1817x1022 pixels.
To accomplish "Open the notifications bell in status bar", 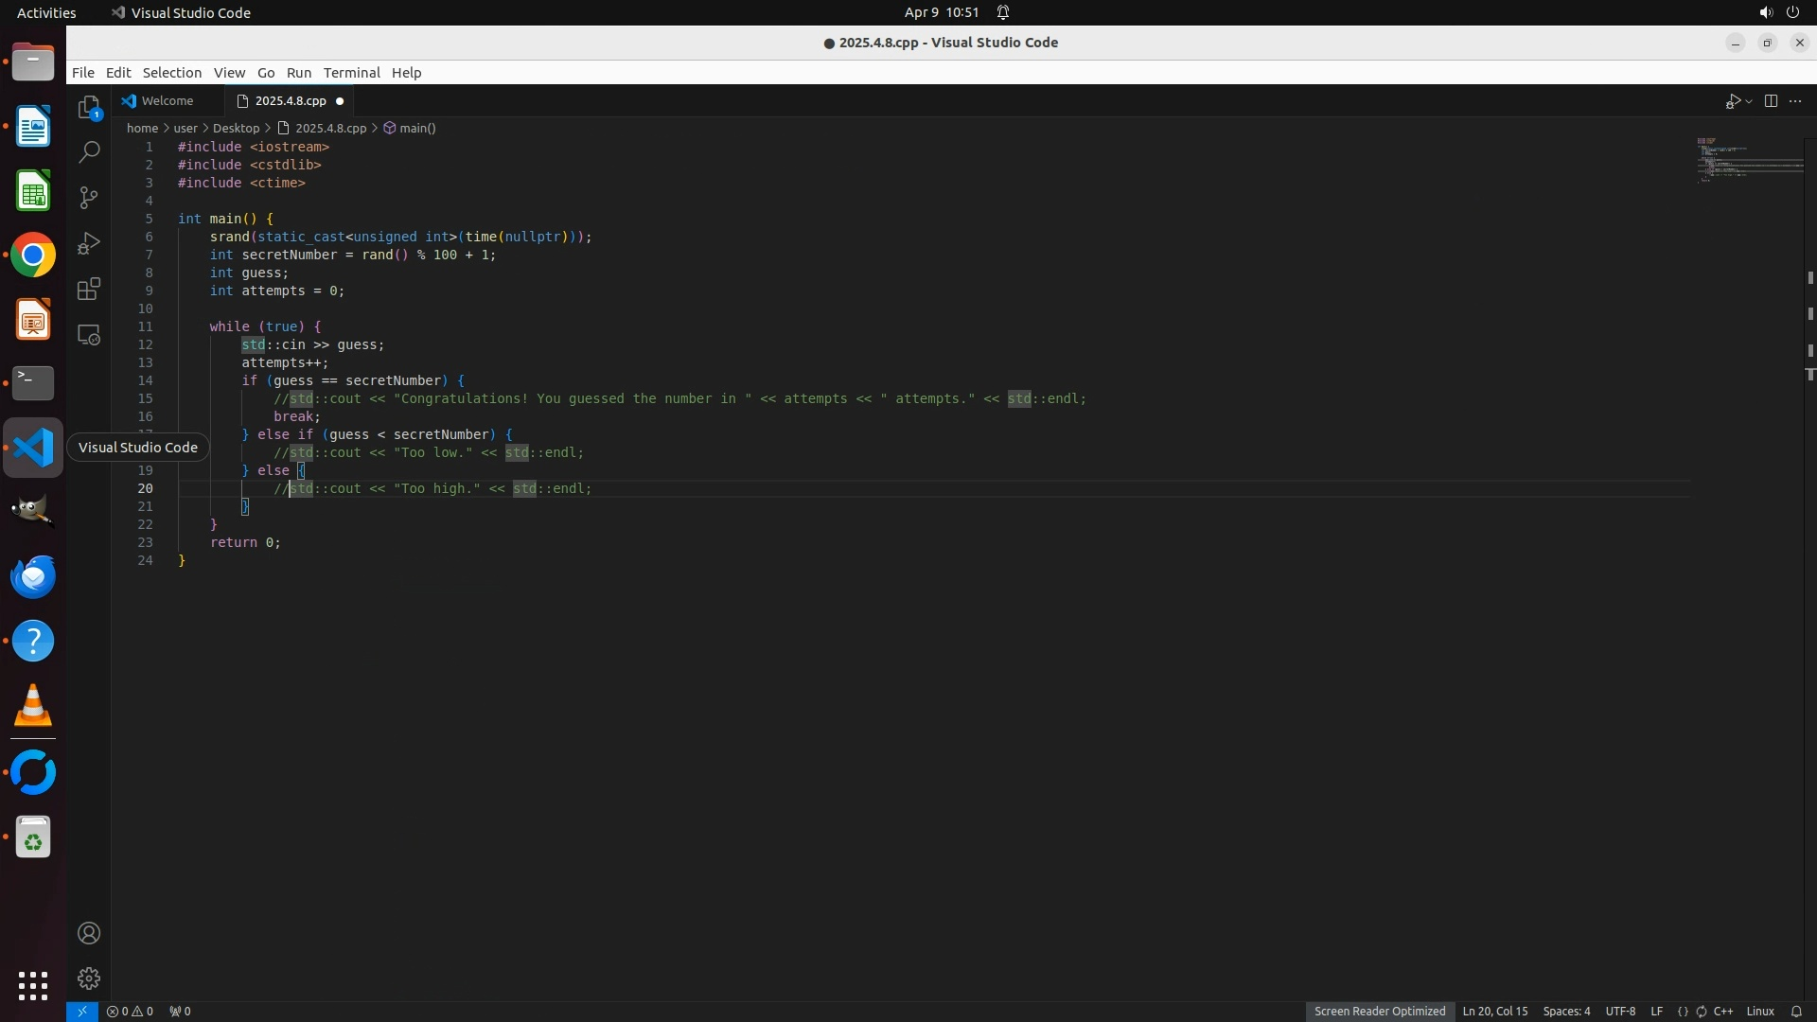I will coord(1796,1011).
